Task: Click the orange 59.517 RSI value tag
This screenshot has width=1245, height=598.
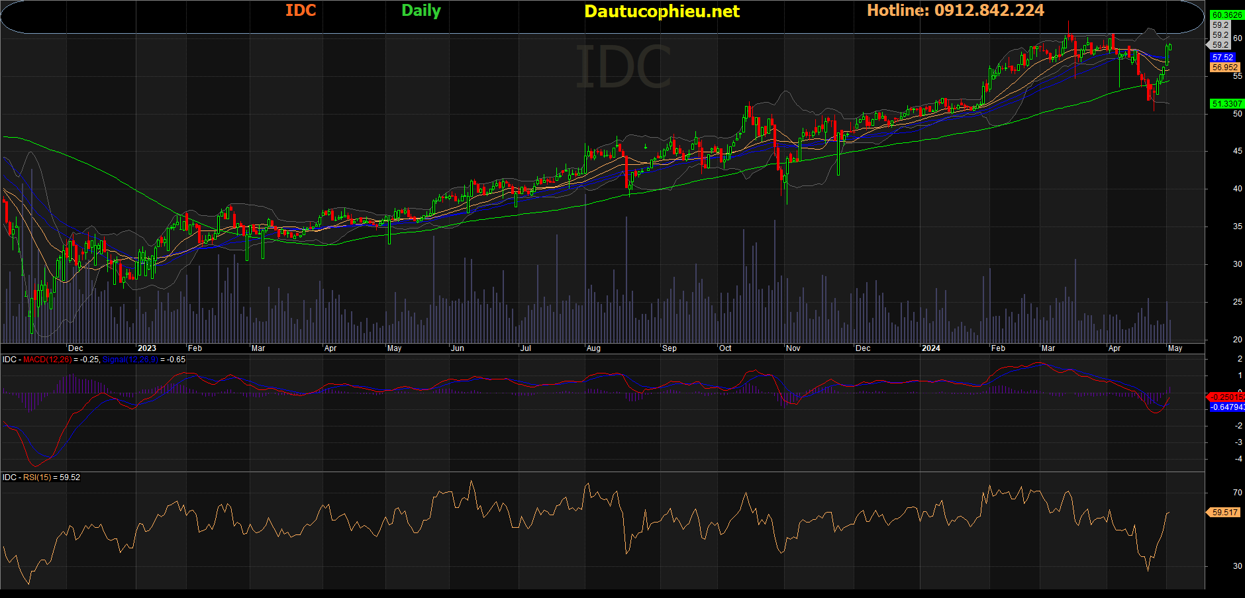Action: point(1224,513)
